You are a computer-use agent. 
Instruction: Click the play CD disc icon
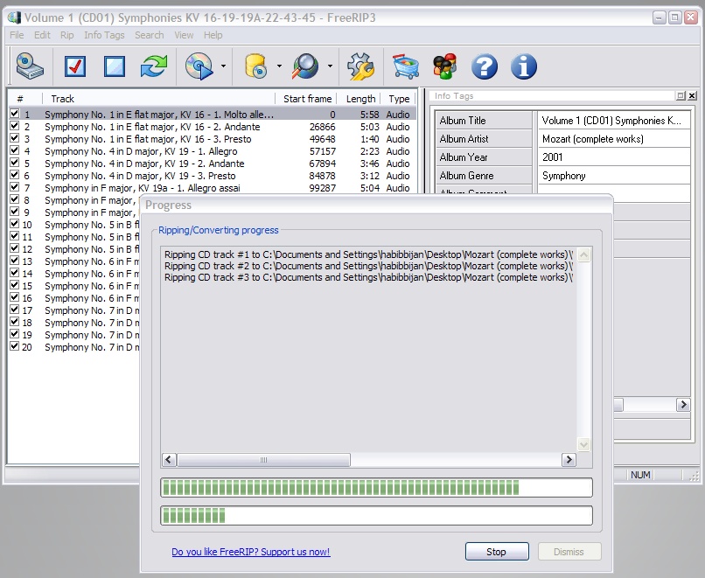point(199,66)
